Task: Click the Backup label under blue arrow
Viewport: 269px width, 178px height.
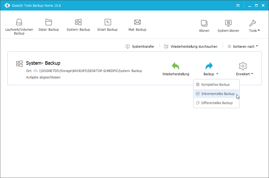Action: pyautogui.click(x=209, y=74)
